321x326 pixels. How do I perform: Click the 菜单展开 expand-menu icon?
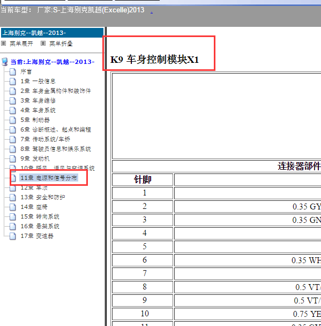pos(4,44)
